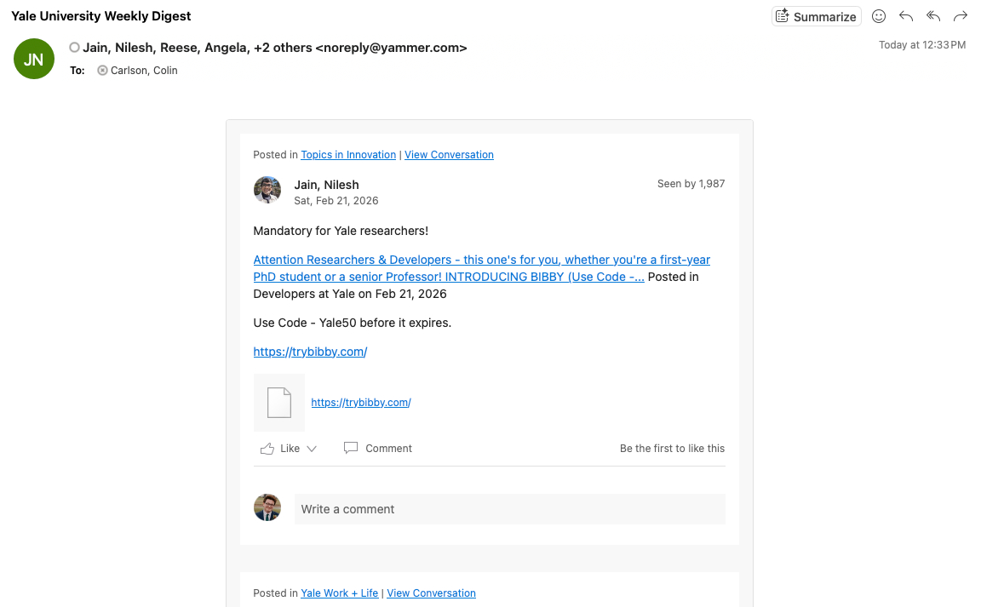
Task: Click the document attachment icon
Action: point(279,403)
